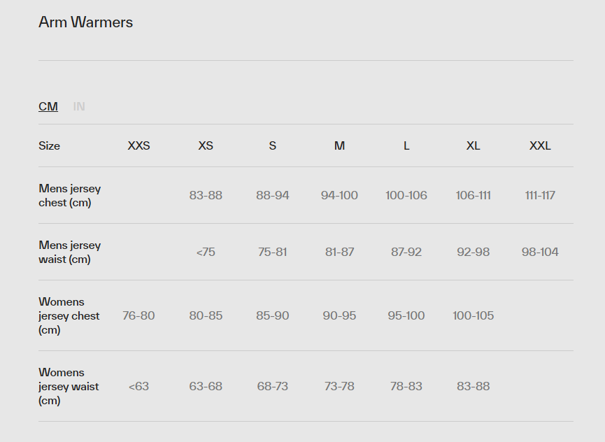Click the 100-106 mens chest cell

[406, 195]
